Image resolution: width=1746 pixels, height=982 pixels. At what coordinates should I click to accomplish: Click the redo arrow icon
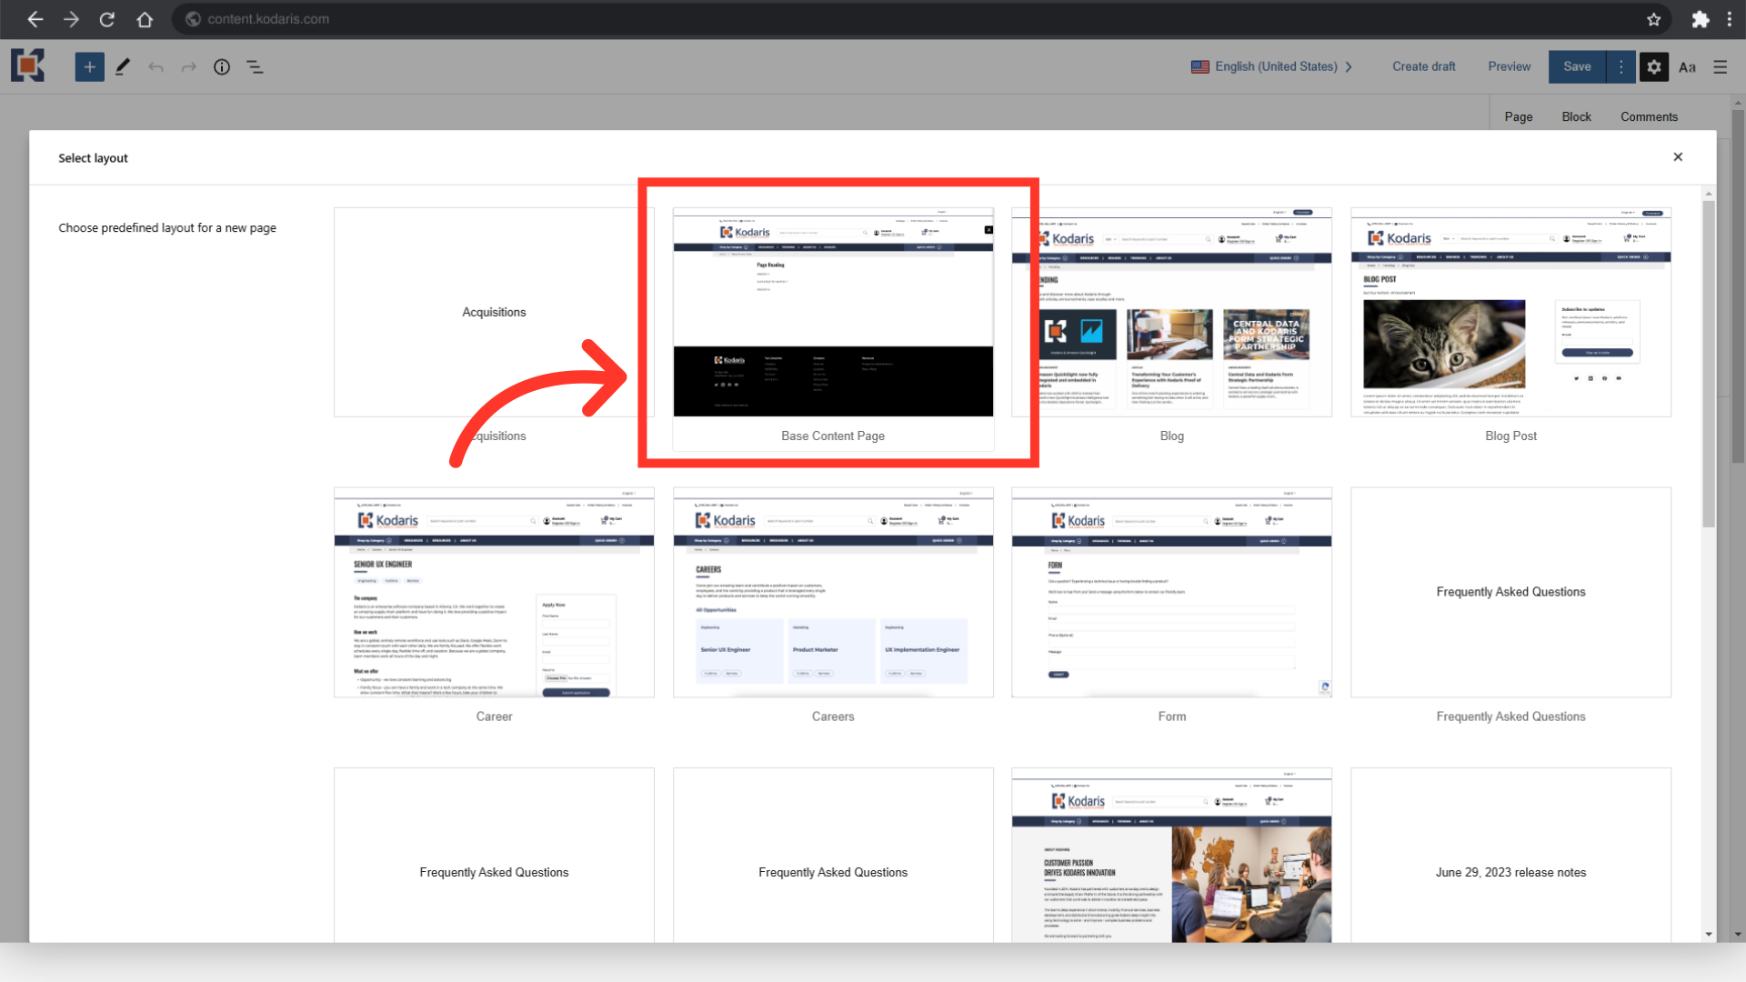point(188,67)
